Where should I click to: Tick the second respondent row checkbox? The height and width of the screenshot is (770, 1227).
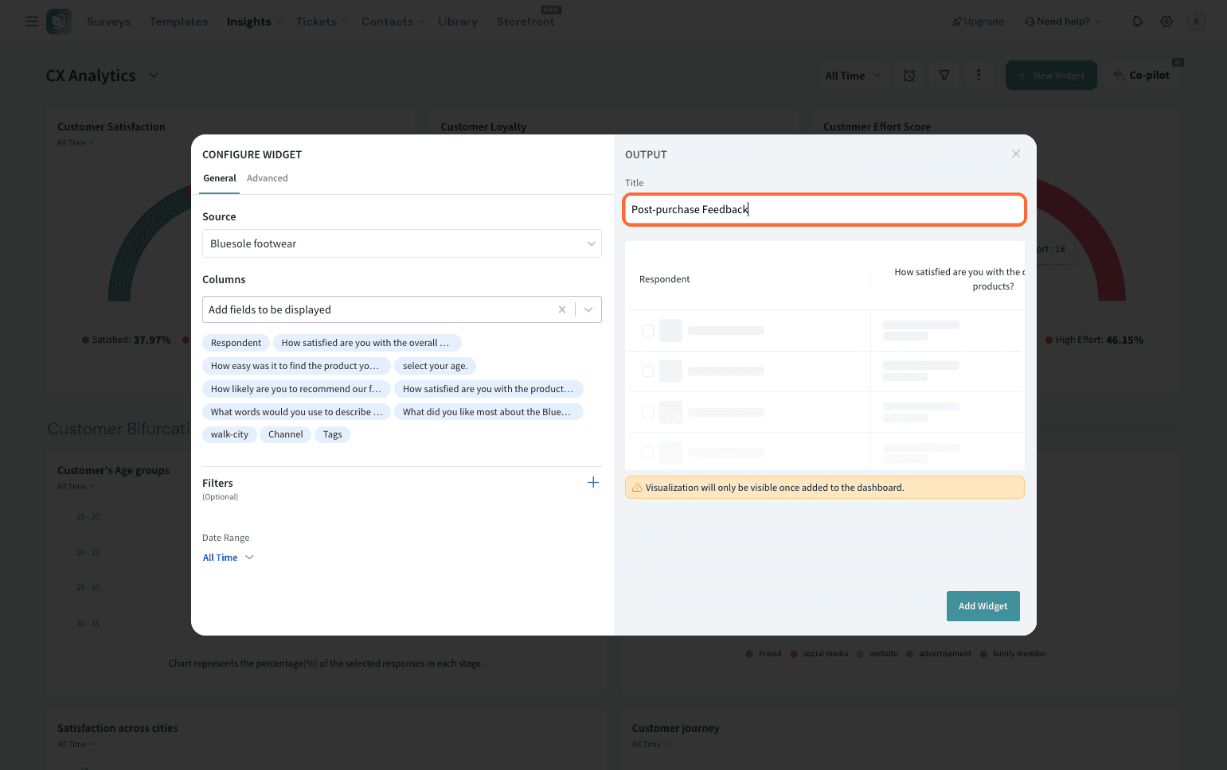(x=647, y=371)
